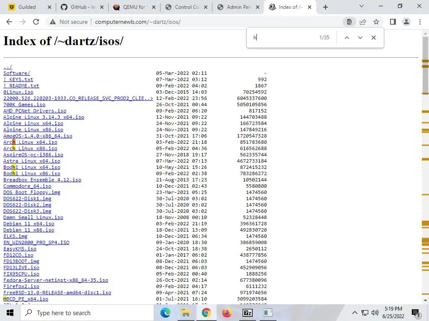
Task: Open the Windows Start menu
Action: click(10, 313)
